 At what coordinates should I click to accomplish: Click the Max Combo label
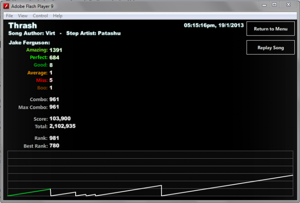click(x=33, y=107)
